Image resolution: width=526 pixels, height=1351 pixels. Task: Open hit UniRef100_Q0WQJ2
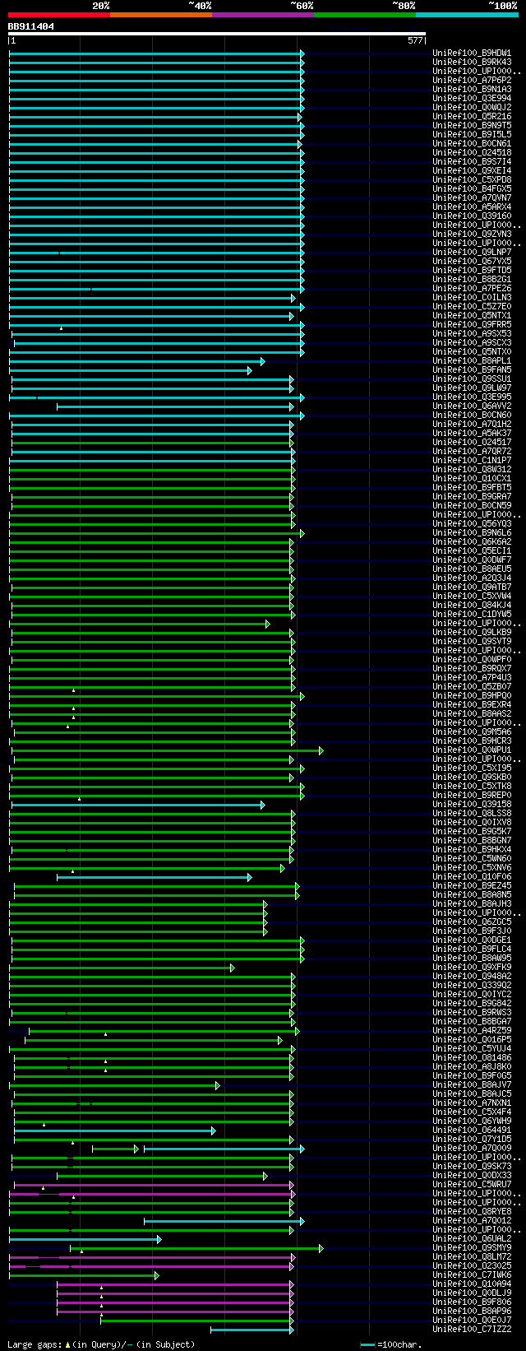pyautogui.click(x=472, y=108)
